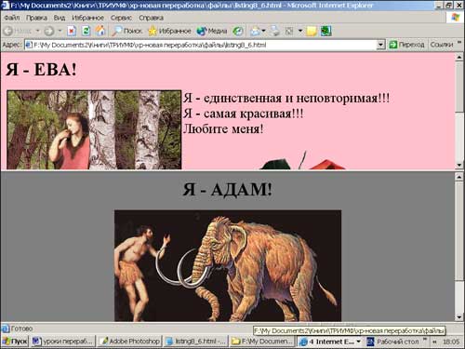
Task: Click the Edit page toolbar icon
Action: point(289,31)
